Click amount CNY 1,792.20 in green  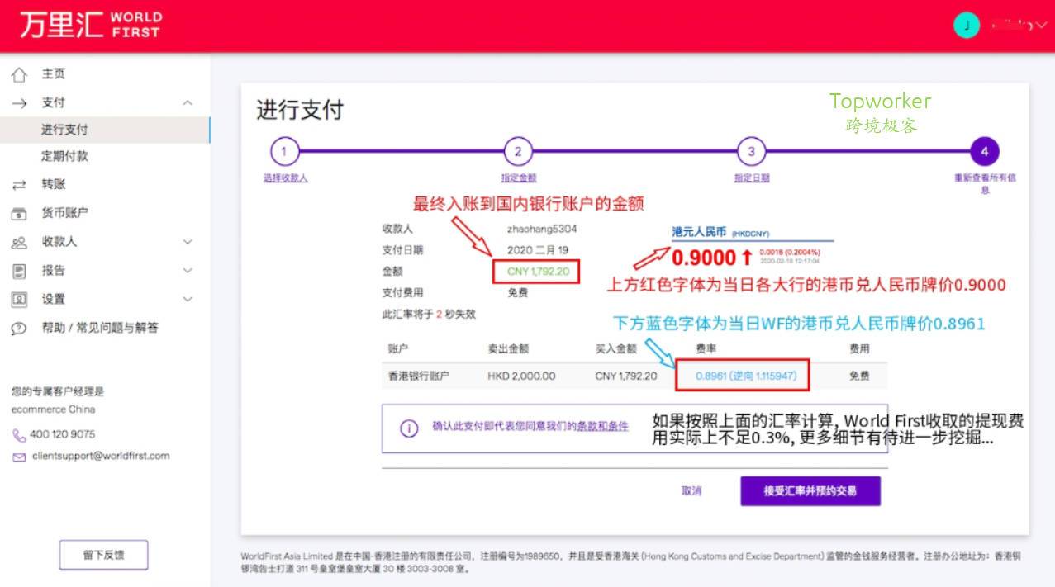click(537, 272)
